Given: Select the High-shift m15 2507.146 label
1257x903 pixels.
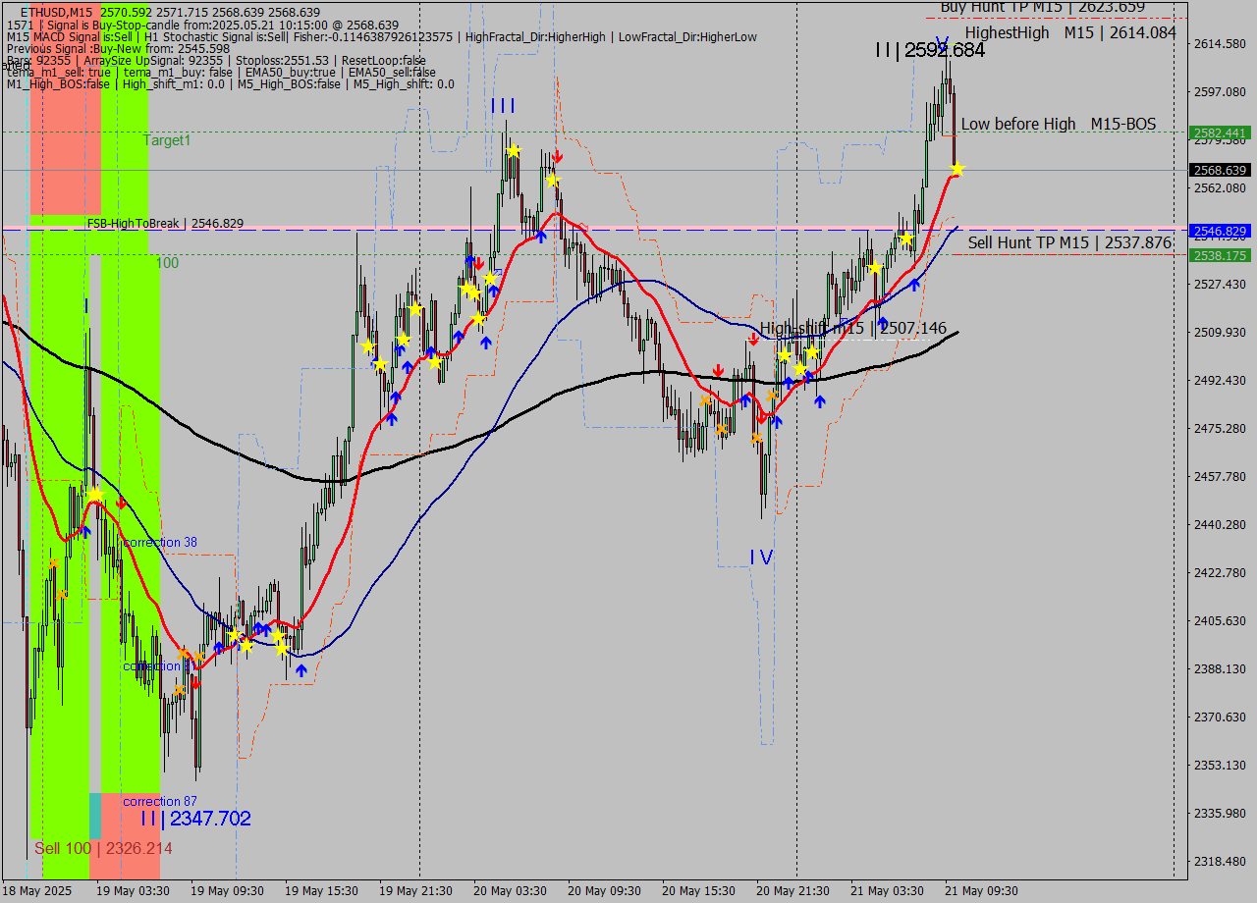Looking at the screenshot, I should click(852, 328).
